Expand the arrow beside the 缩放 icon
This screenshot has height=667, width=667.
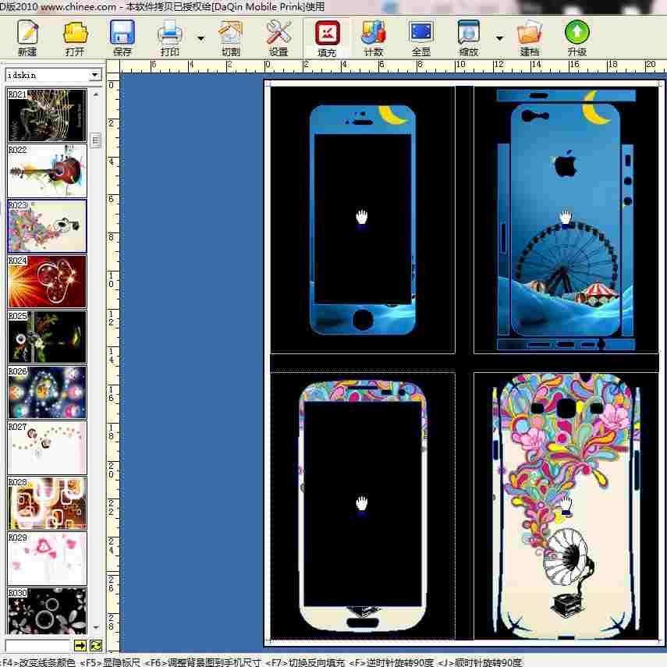click(x=500, y=38)
